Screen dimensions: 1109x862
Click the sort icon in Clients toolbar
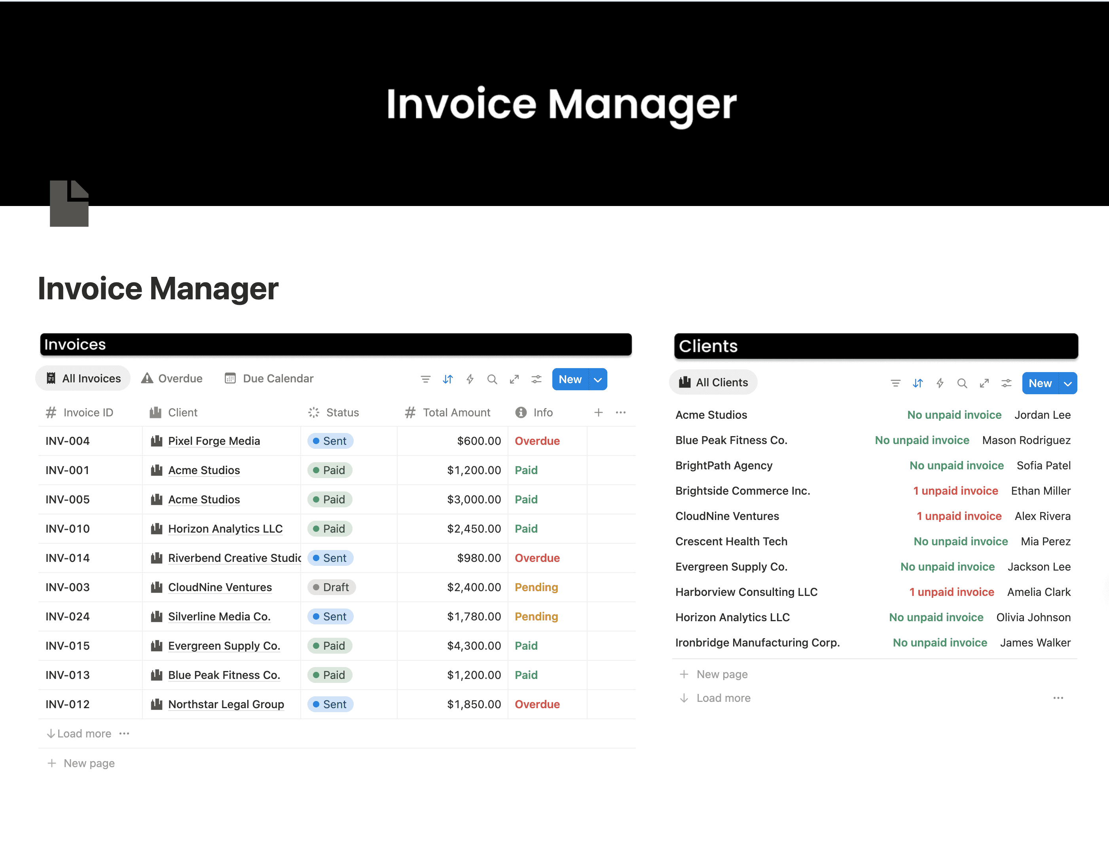tap(917, 383)
